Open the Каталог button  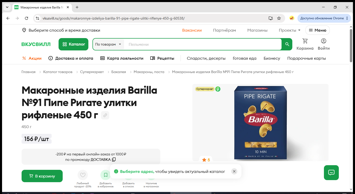coord(73,44)
